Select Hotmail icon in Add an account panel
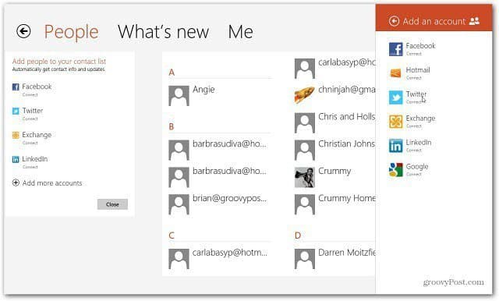The image size is (499, 301). coord(396,73)
